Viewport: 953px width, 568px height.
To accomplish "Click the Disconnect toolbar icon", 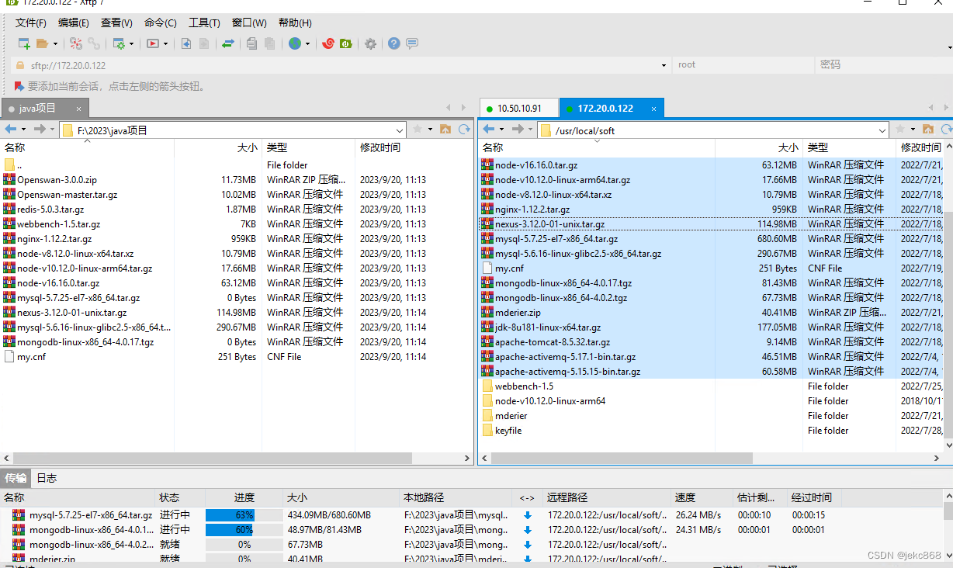I will [75, 43].
